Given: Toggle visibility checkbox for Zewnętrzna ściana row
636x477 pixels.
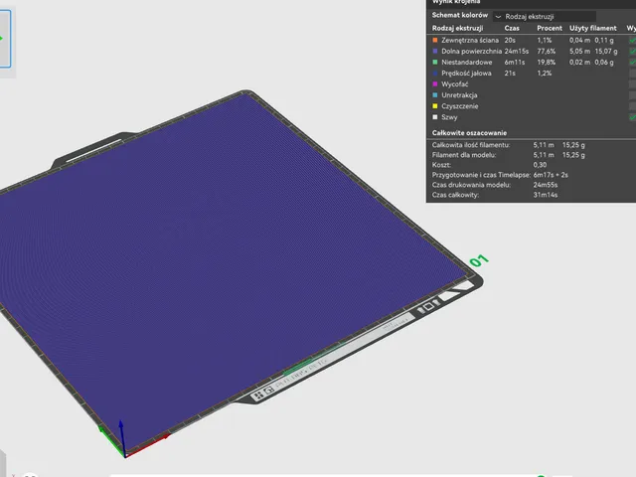Looking at the screenshot, I should click(632, 40).
